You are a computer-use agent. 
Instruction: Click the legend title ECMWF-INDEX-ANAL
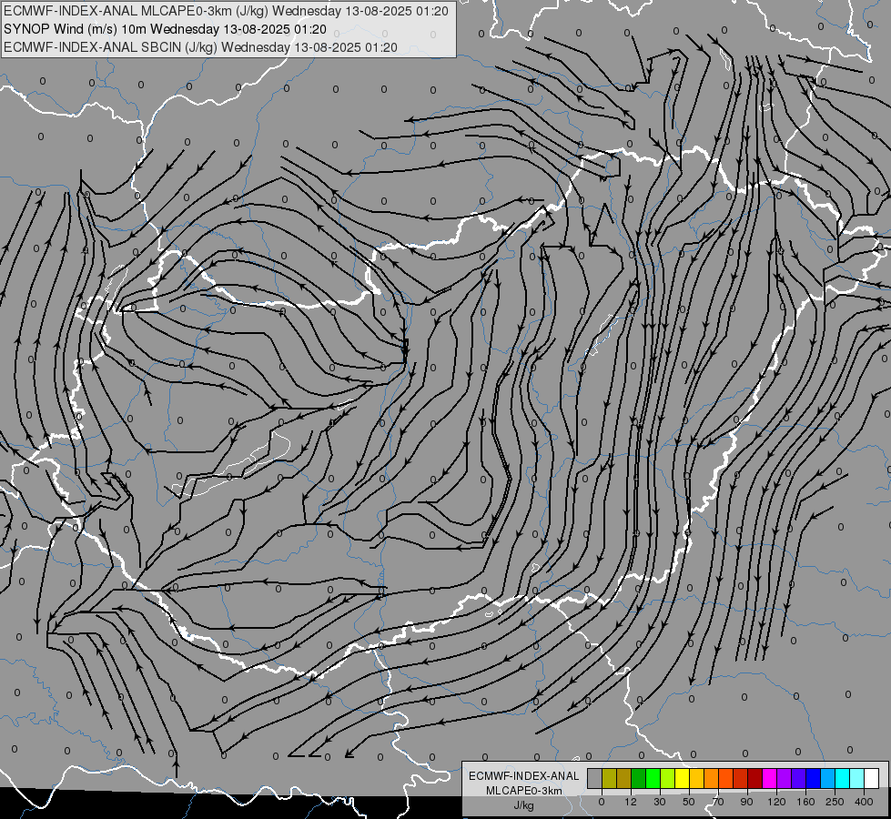click(524, 776)
